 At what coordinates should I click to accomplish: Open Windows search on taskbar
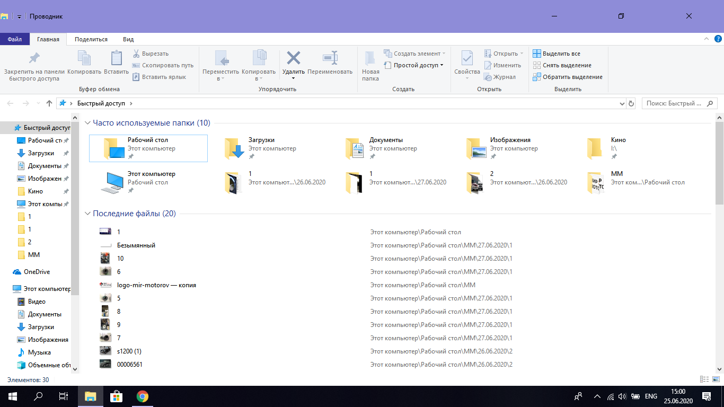click(x=38, y=396)
